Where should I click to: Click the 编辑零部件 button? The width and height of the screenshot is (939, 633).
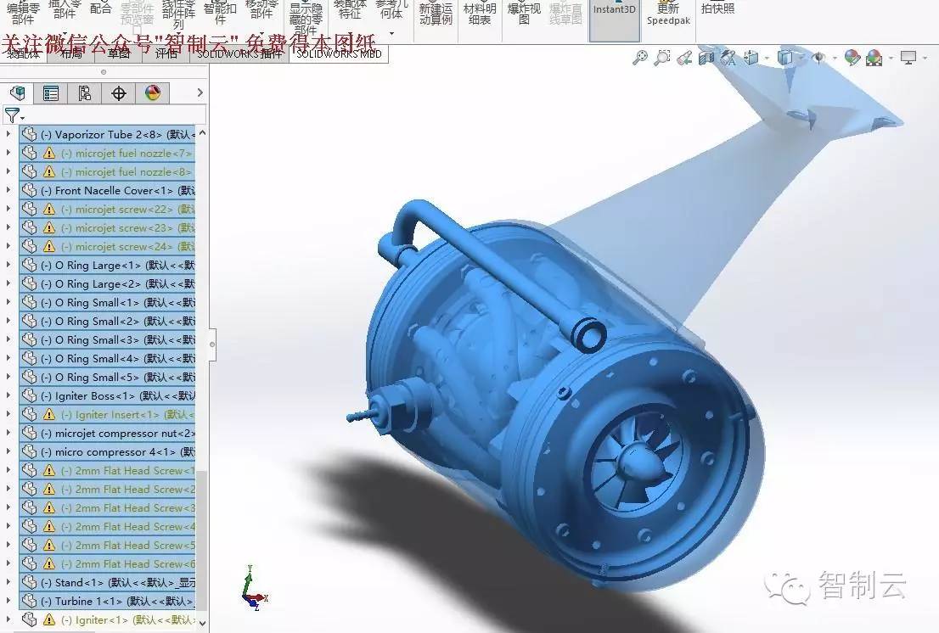[x=23, y=13]
